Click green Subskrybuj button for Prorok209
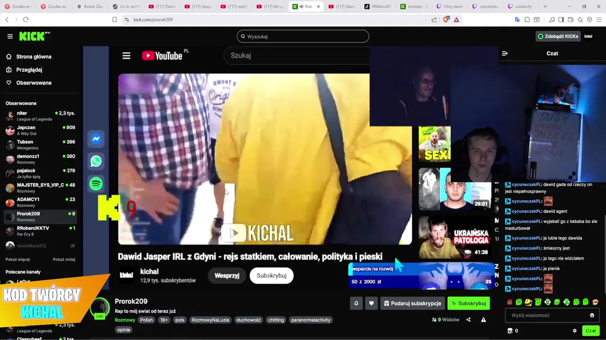606x340 pixels. [x=469, y=304]
